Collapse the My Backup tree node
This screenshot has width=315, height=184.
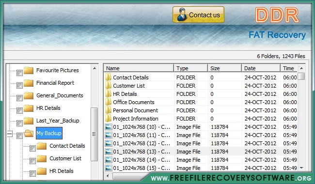(x=9, y=134)
